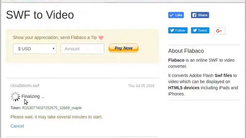This screenshot has width=246, height=138.
Task: Click the Pay Now PayPal button
Action: pos(124,48)
